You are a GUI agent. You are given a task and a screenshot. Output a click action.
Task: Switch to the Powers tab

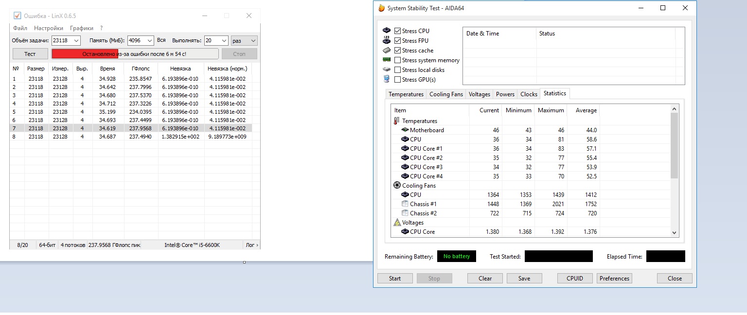click(505, 94)
